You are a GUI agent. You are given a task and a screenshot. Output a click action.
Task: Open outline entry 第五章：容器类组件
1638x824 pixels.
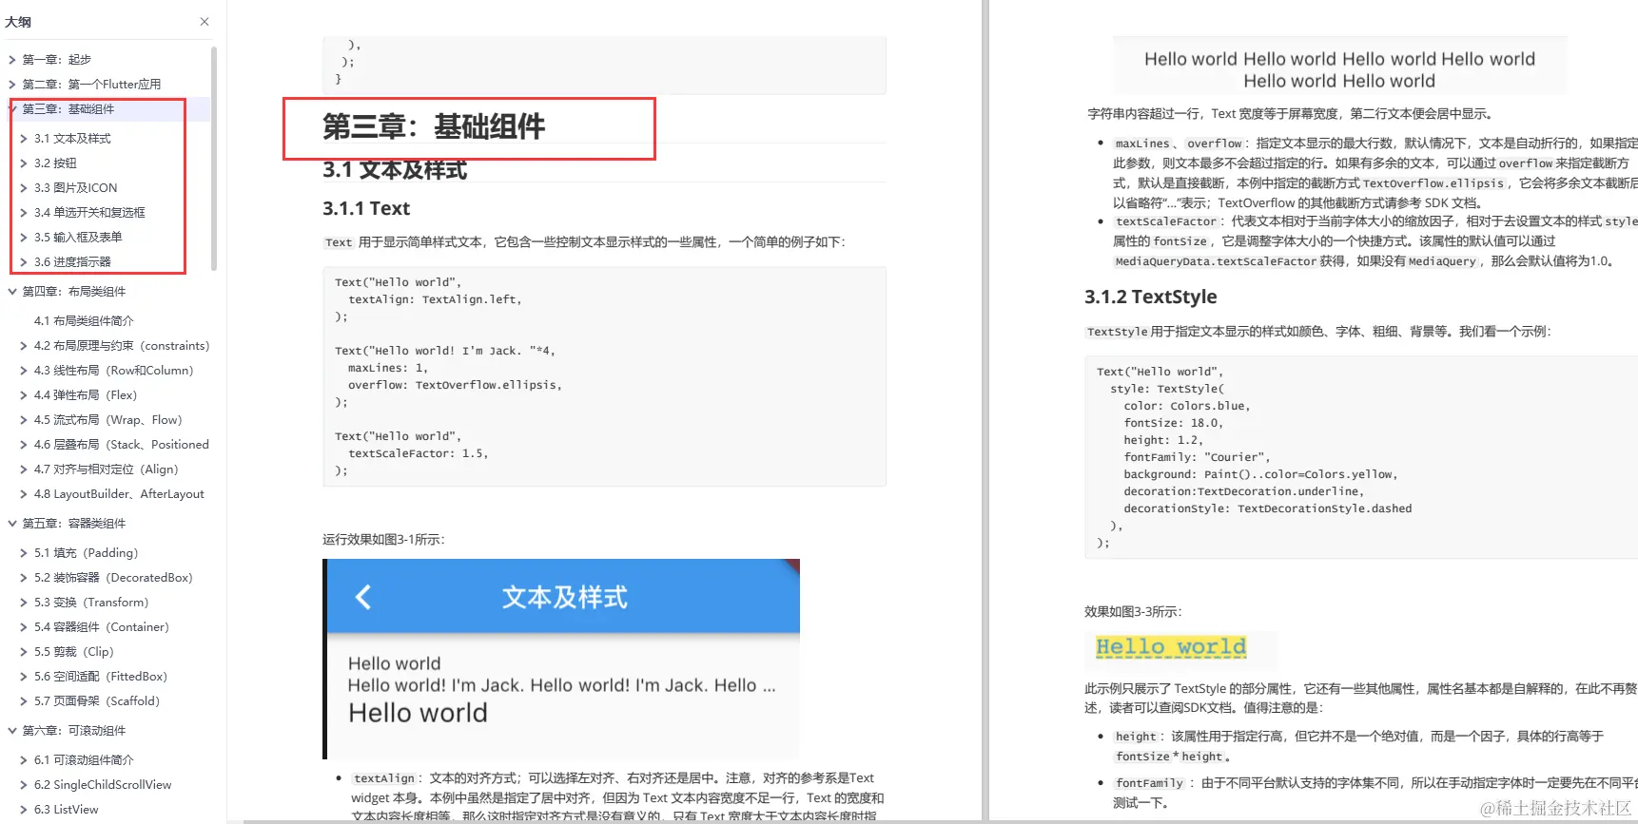point(74,523)
